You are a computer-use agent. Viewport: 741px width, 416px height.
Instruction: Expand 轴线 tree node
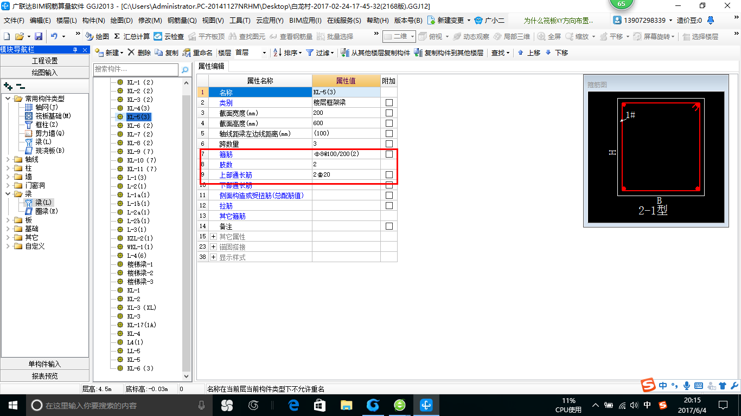[x=8, y=159]
